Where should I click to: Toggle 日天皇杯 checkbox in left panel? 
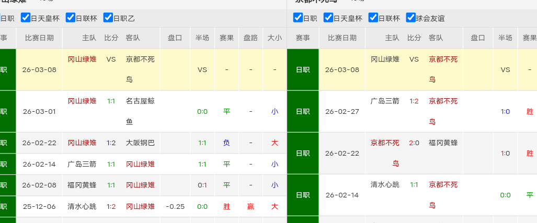coord(26,18)
